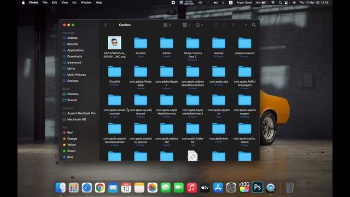The height and width of the screenshot is (197, 350).
Task: Click the volume icon in menu bar
Action: point(215,3)
